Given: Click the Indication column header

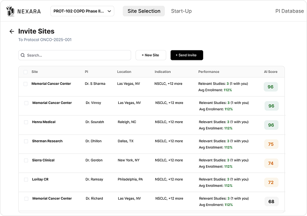Looking at the screenshot, I should coord(162,72).
